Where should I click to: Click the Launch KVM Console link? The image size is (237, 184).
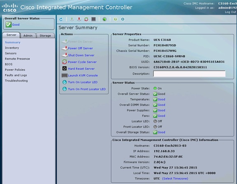[x=83, y=76]
